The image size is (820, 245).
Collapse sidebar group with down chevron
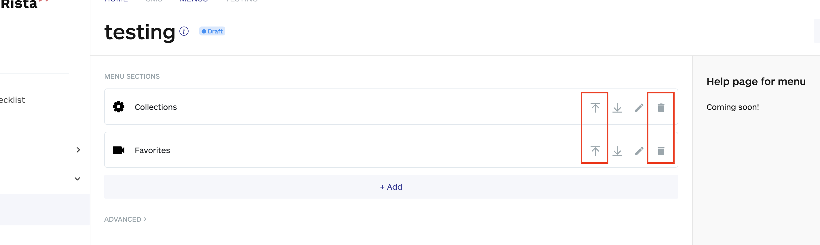[x=77, y=179]
